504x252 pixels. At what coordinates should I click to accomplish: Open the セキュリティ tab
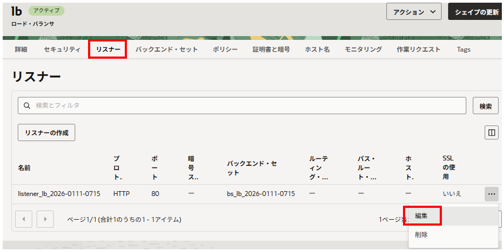click(62, 50)
